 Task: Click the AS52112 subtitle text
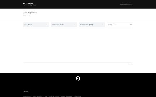point(27,16)
